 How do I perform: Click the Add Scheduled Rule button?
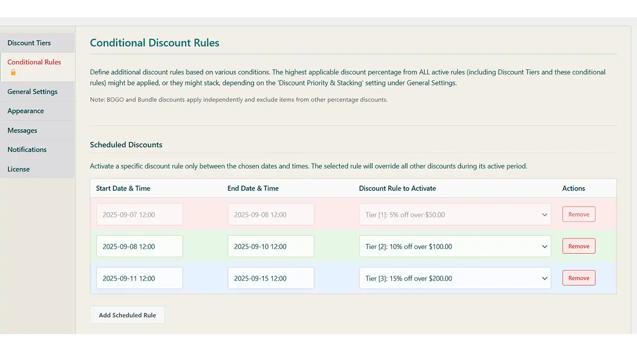127,315
